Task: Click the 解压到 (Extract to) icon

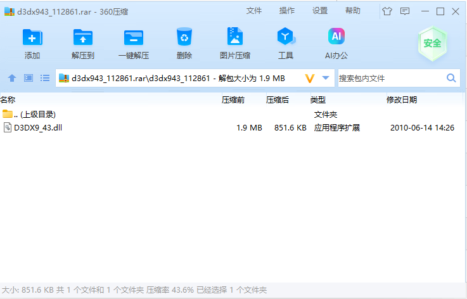Action: click(83, 37)
